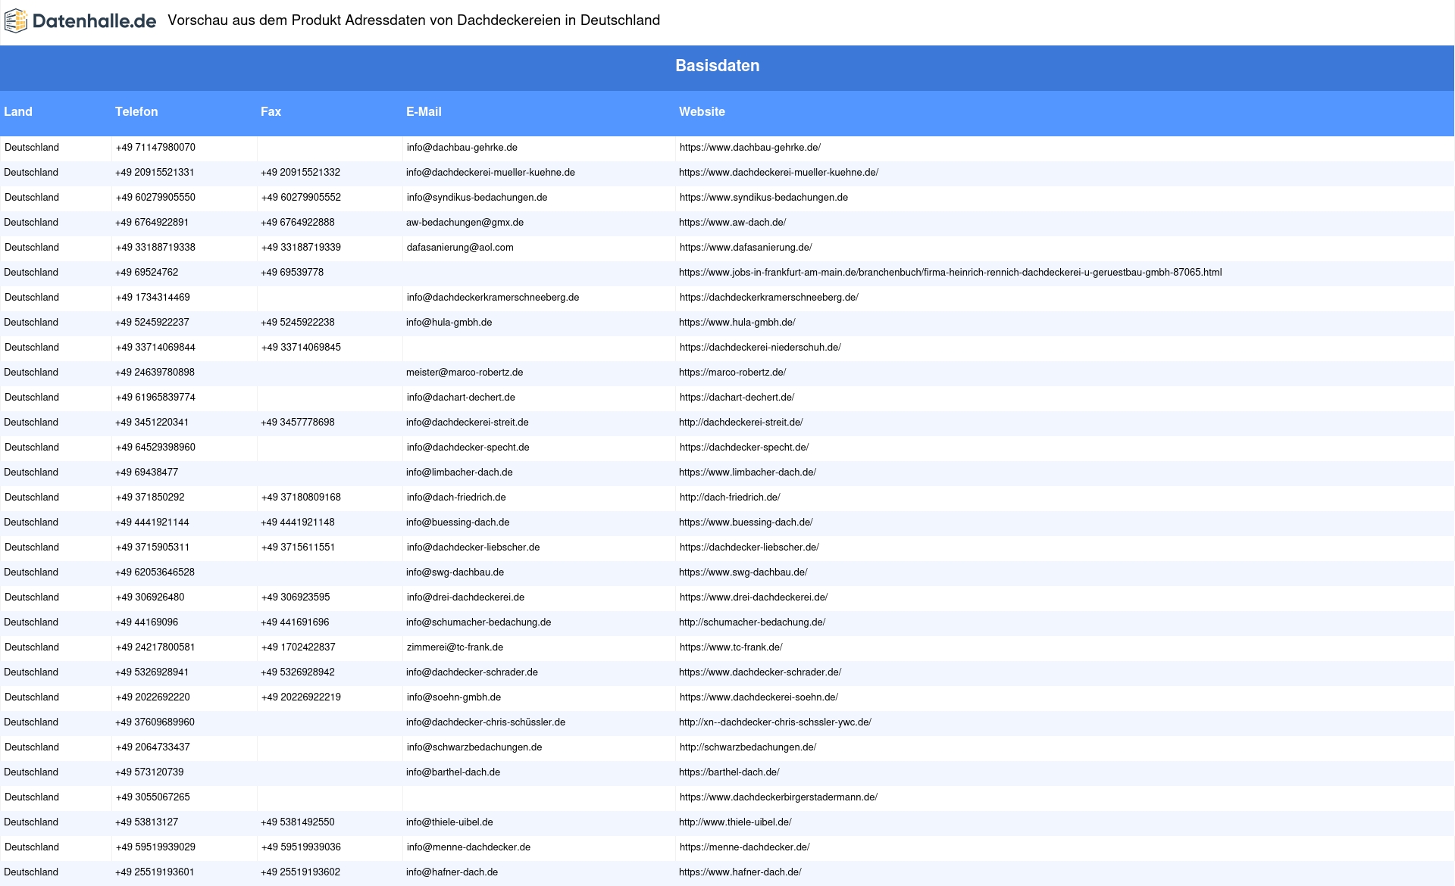Select phone +49 1734314469
1455x886 pixels.
click(153, 298)
